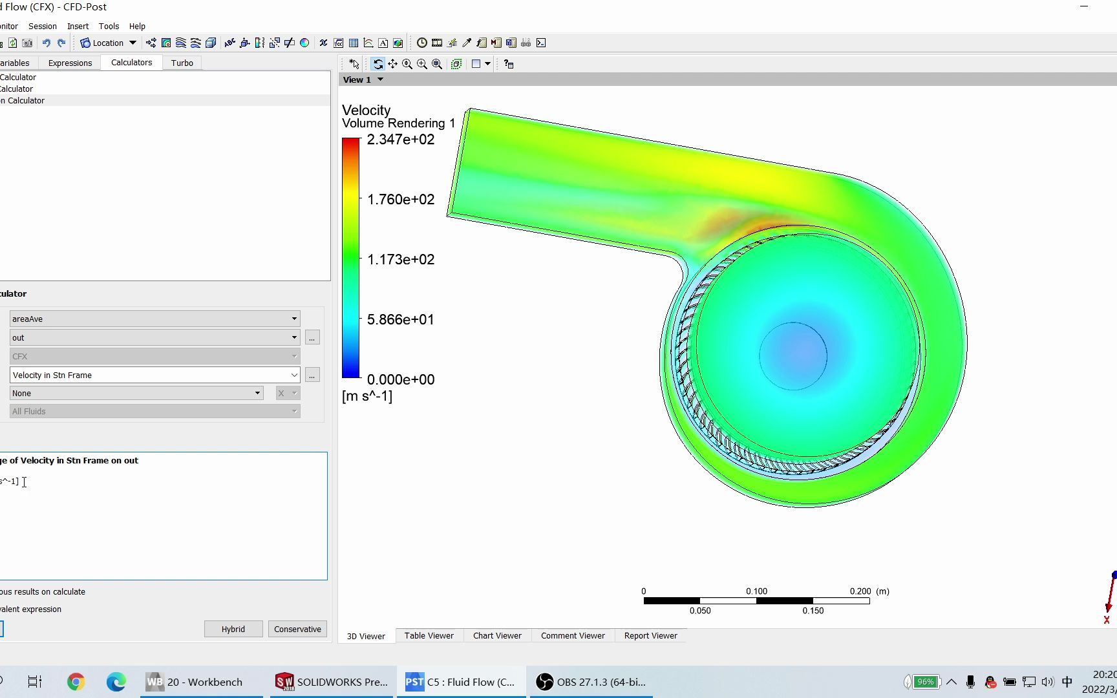
Task: Insert a Table with the table icon
Action: coord(353,43)
